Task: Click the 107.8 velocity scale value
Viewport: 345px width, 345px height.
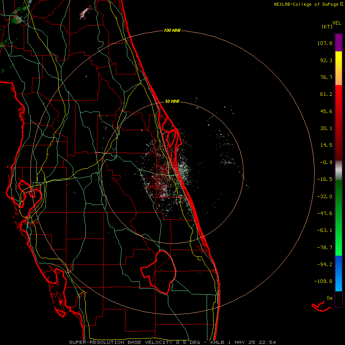Action: click(325, 43)
